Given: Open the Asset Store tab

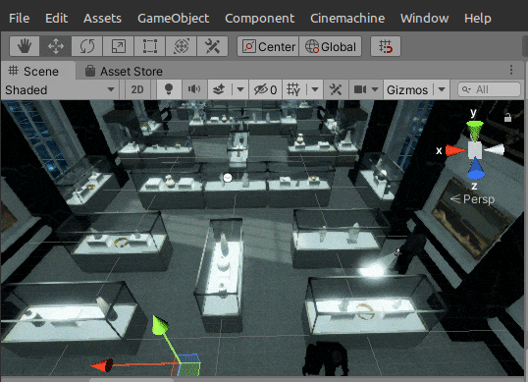Looking at the screenshot, I should click(x=124, y=71).
